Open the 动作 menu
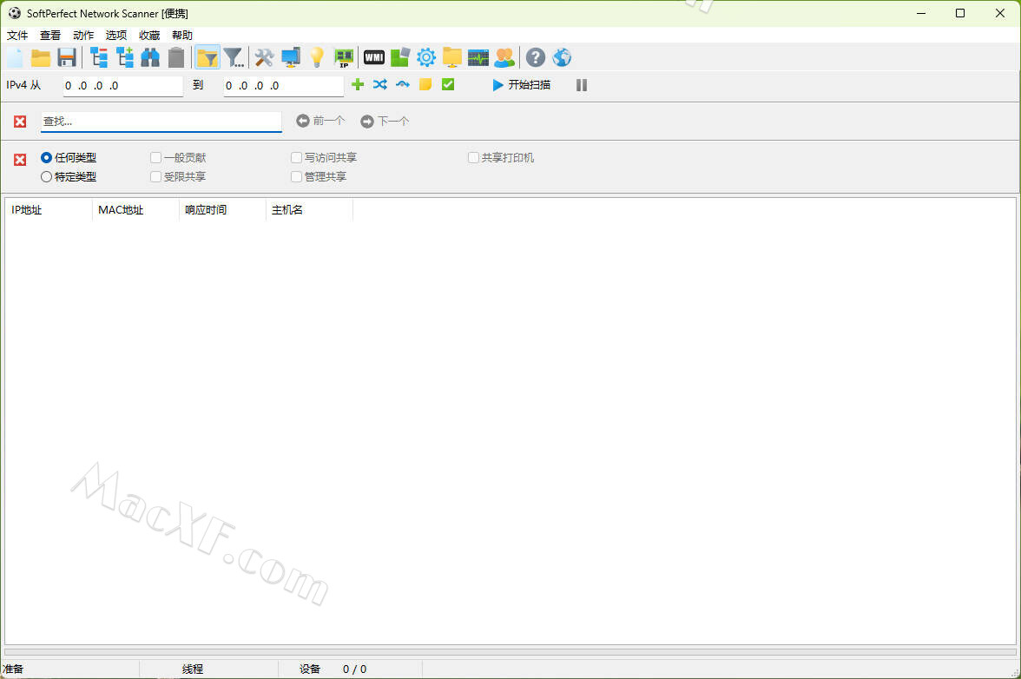Screen dimensions: 1021x679 (x=83, y=35)
